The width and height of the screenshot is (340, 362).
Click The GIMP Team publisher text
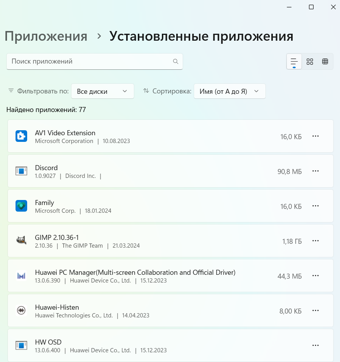pos(82,246)
